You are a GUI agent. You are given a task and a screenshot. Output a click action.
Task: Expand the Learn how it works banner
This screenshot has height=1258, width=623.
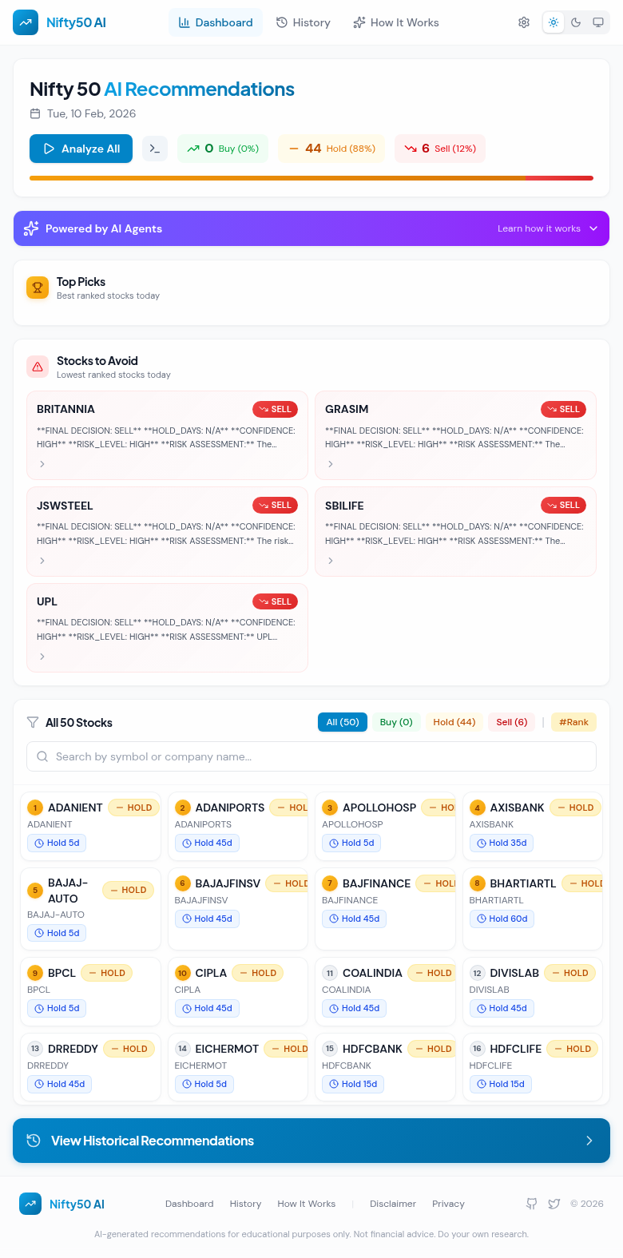tap(549, 228)
